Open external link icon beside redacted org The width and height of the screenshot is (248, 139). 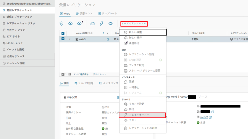coord(213,112)
